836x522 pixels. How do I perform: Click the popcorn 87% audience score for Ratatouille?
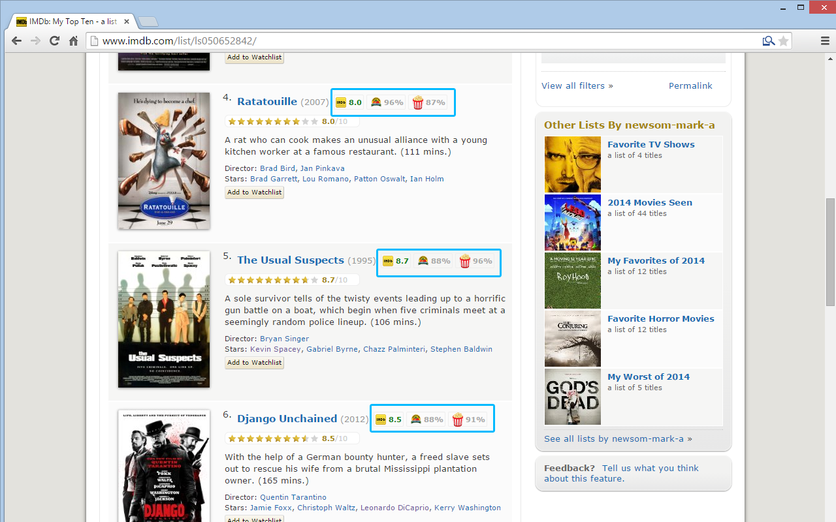(417, 102)
